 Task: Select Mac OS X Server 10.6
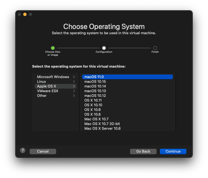(127, 129)
